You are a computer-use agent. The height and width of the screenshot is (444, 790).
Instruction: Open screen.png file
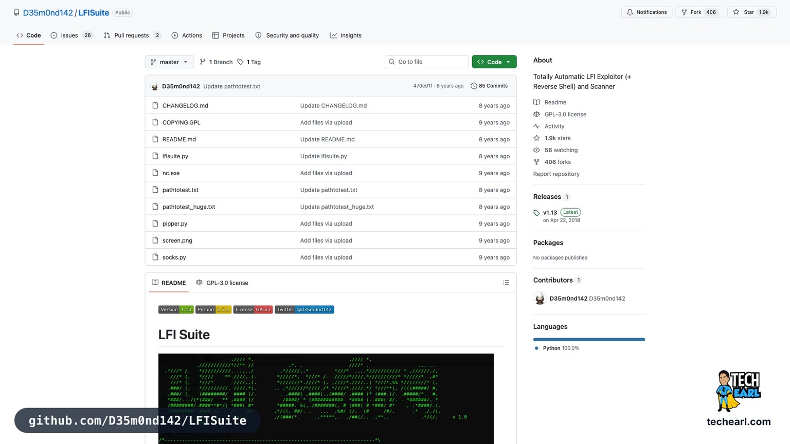click(177, 240)
